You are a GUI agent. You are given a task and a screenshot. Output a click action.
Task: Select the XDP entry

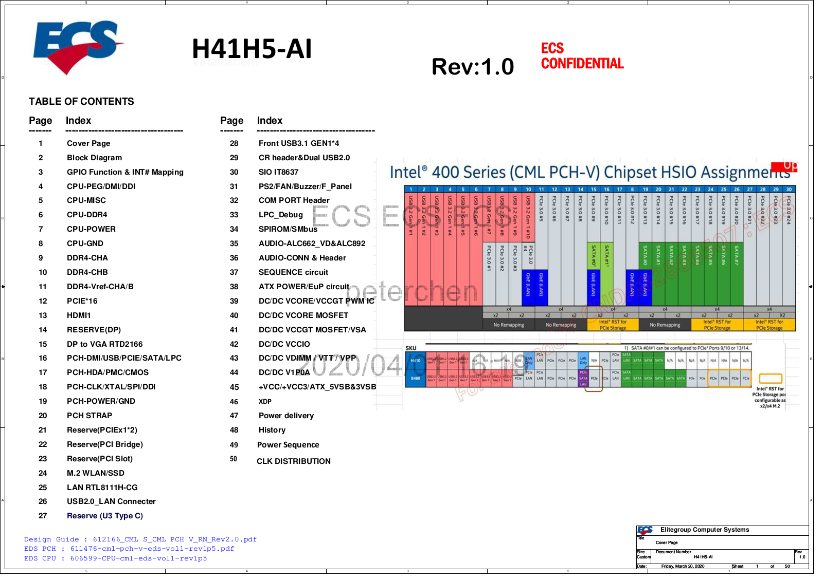pos(265,402)
